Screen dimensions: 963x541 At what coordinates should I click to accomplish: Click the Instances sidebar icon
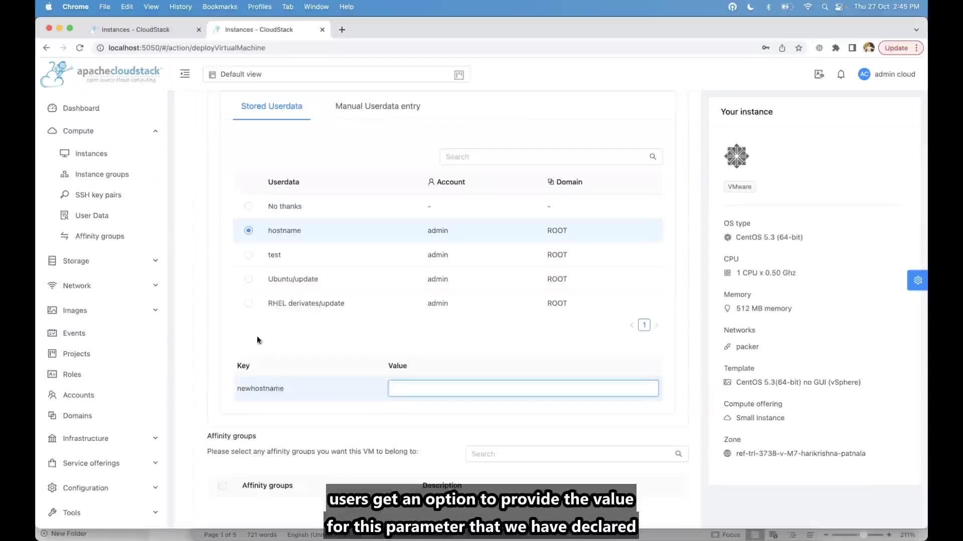(x=65, y=153)
